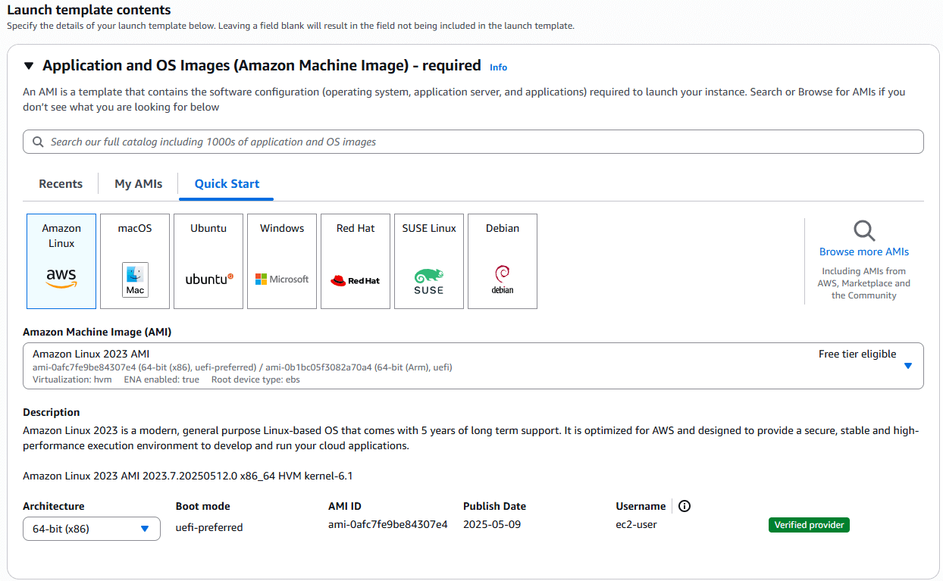Collapse the Application and OS Images section
This screenshot has height=581, width=943.
pos(29,66)
